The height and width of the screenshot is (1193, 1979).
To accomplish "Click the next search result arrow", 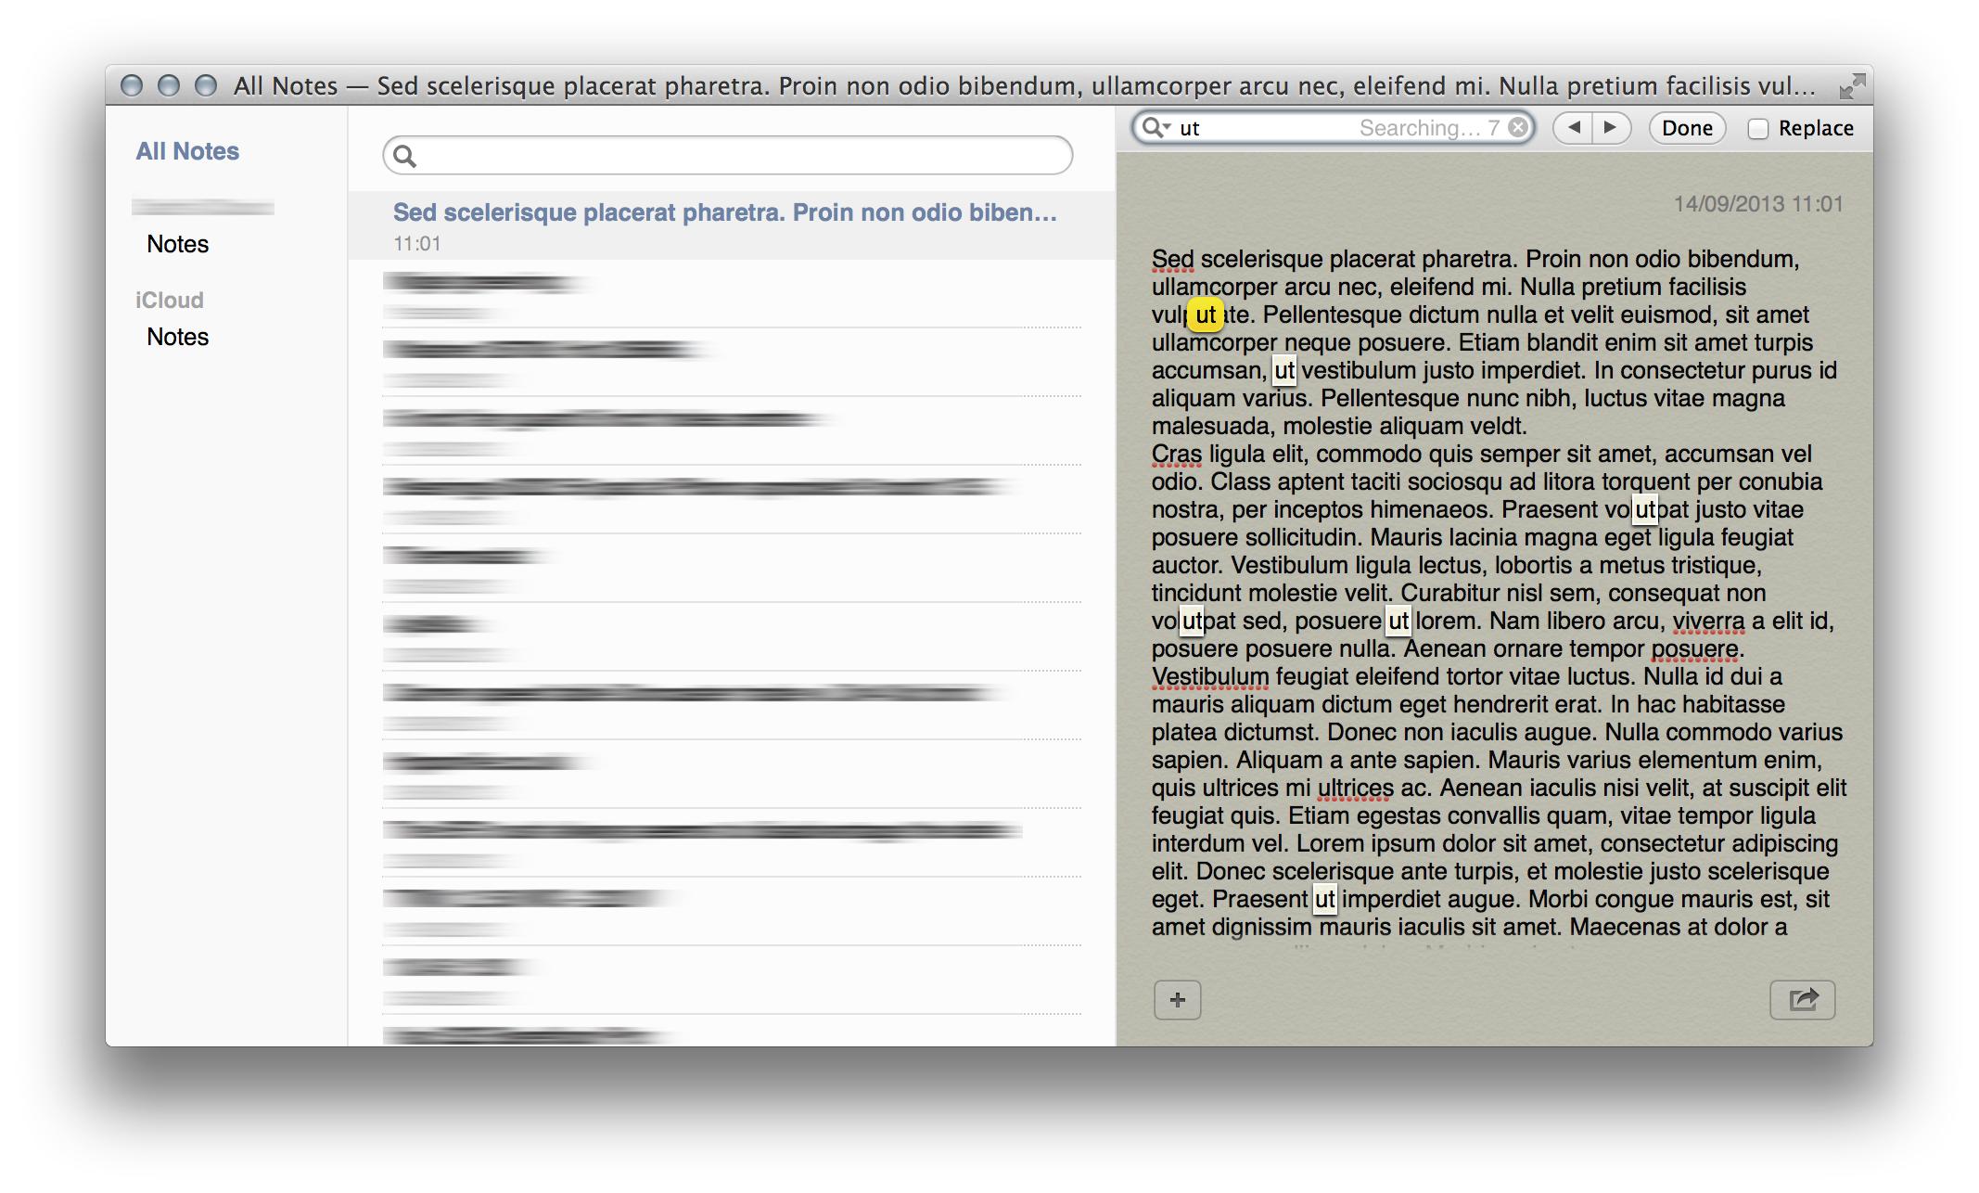I will coord(1612,130).
